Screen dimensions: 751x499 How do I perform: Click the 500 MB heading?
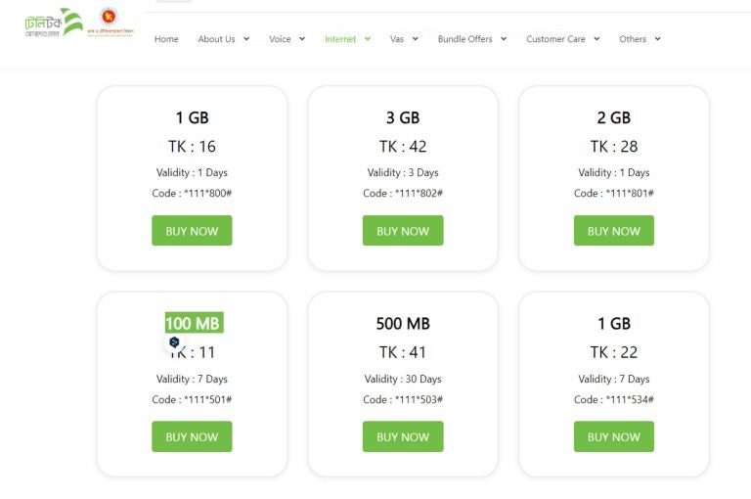403,324
